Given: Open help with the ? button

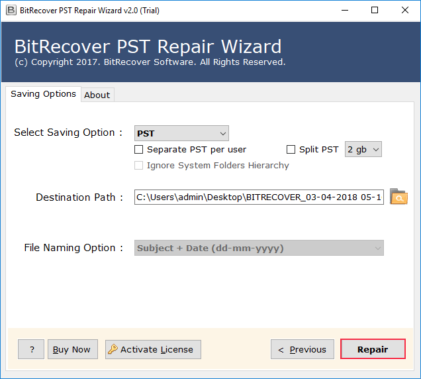Looking at the screenshot, I should (x=31, y=349).
